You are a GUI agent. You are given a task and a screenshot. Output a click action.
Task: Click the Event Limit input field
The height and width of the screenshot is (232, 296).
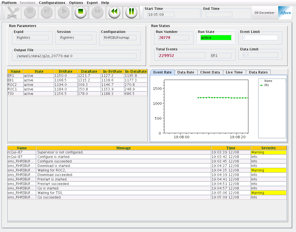(x=260, y=37)
